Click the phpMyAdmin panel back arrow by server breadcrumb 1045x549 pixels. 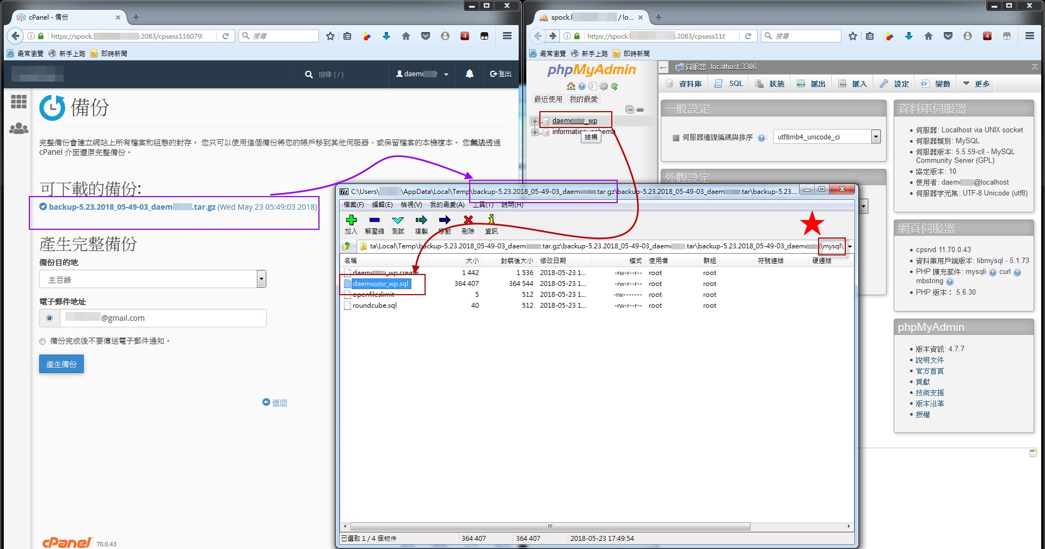pos(663,67)
